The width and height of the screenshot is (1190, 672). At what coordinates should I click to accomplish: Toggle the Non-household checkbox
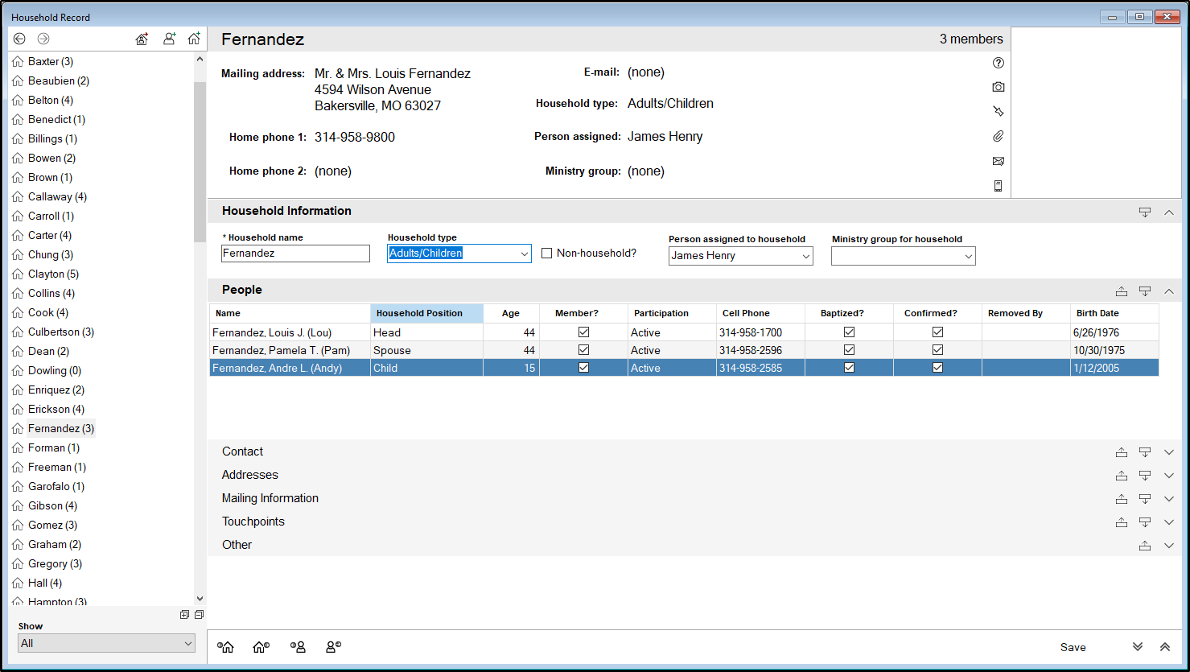[547, 254]
